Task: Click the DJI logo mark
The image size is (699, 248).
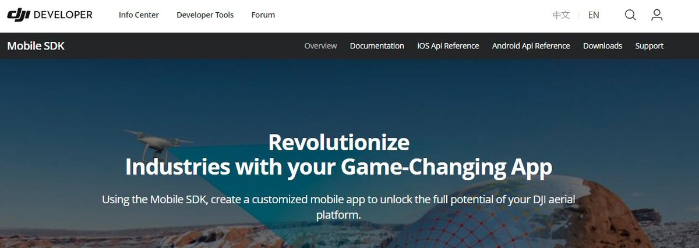Action: tap(19, 15)
